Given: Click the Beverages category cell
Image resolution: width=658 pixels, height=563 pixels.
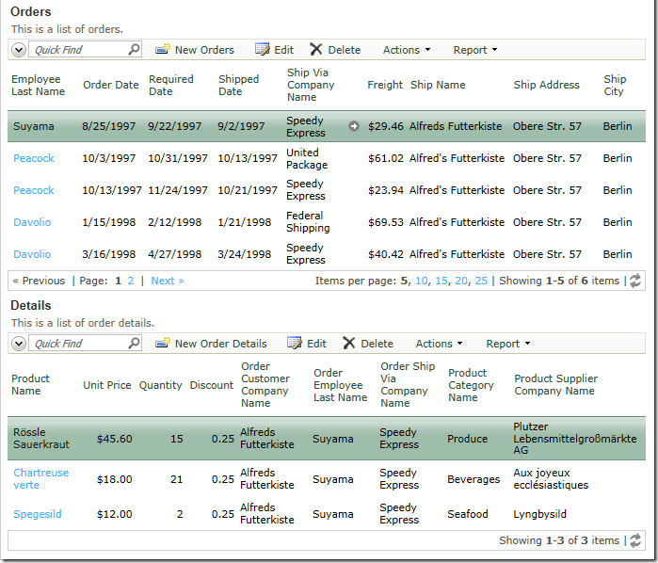Looking at the screenshot, I should point(473,479).
